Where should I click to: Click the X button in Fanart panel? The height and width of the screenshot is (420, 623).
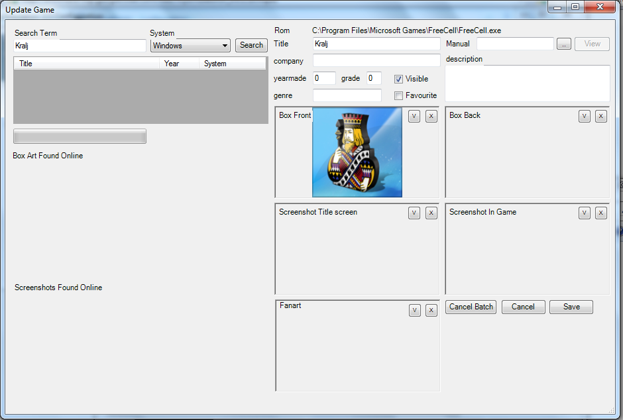click(x=431, y=310)
